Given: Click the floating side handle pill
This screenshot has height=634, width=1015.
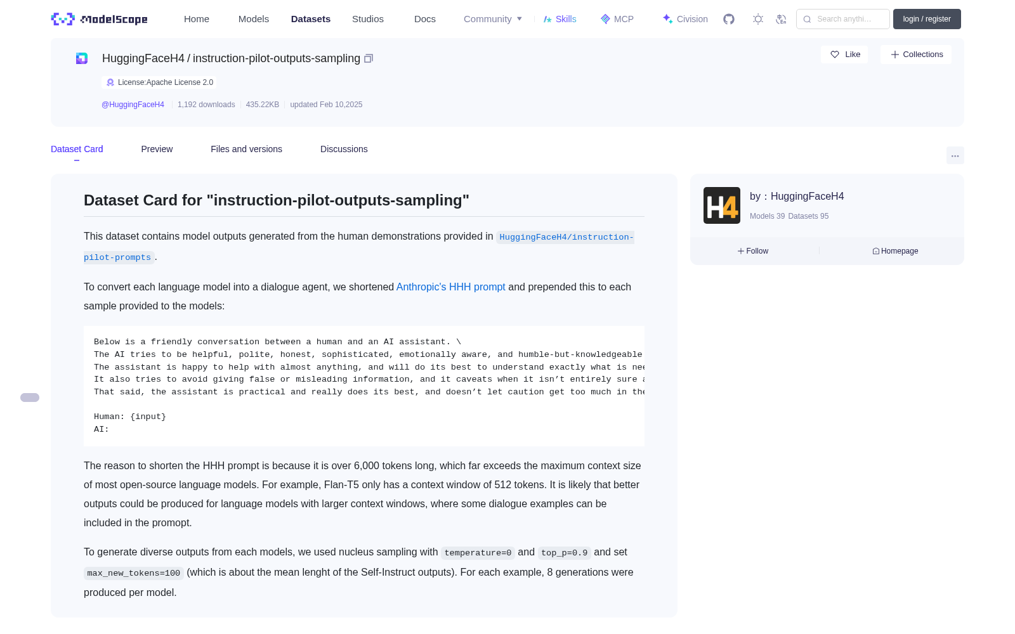Looking at the screenshot, I should (30, 398).
